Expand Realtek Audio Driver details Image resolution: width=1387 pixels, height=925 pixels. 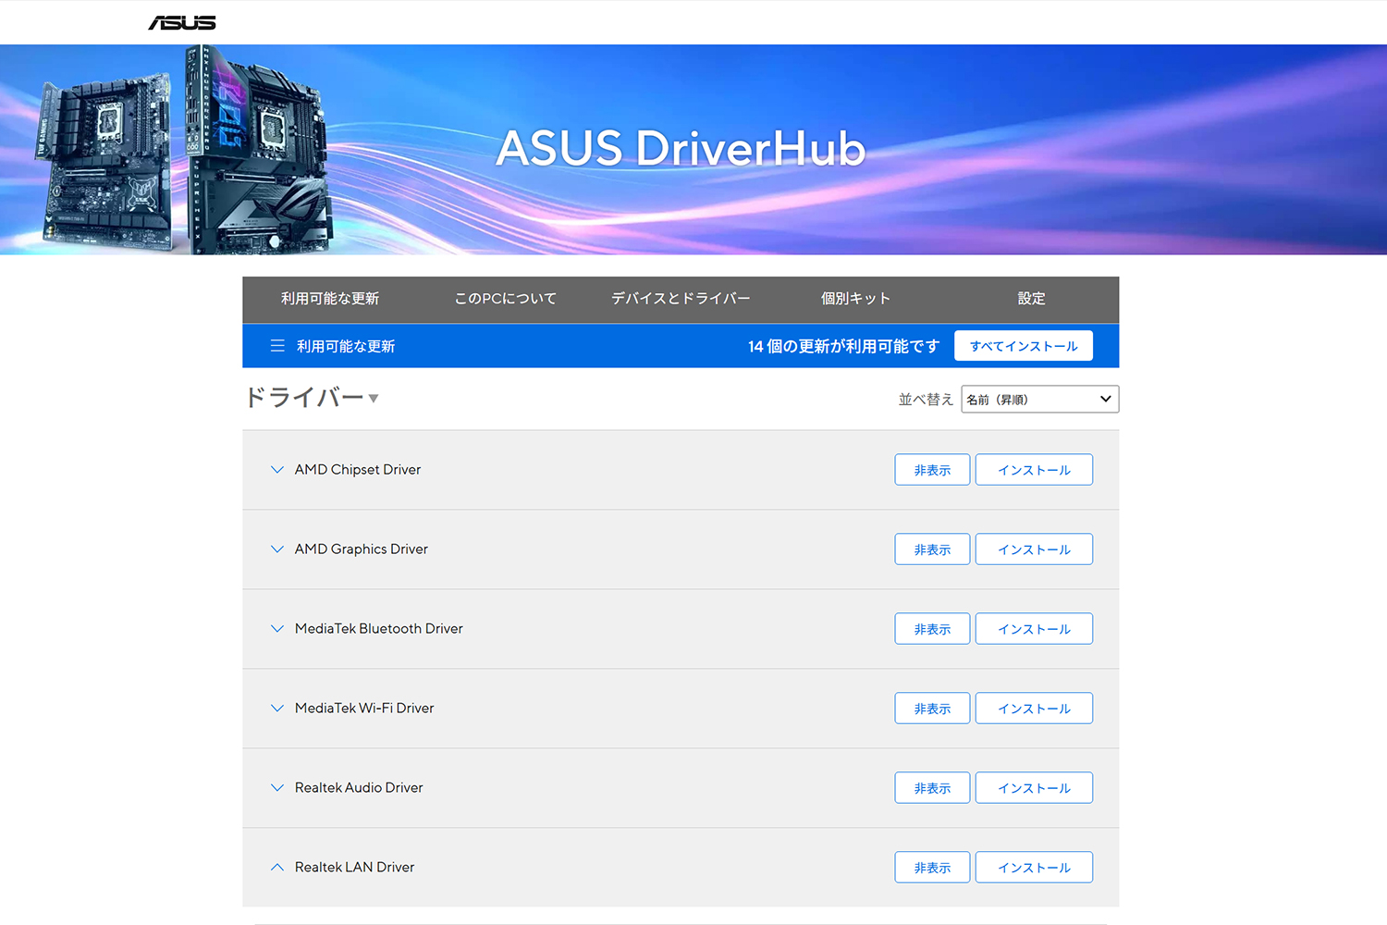click(x=277, y=788)
